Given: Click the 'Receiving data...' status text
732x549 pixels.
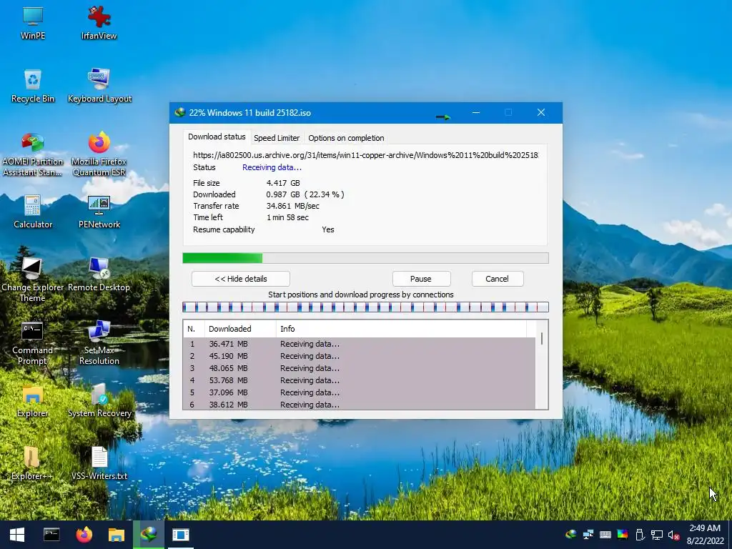Looking at the screenshot, I should pyautogui.click(x=272, y=167).
